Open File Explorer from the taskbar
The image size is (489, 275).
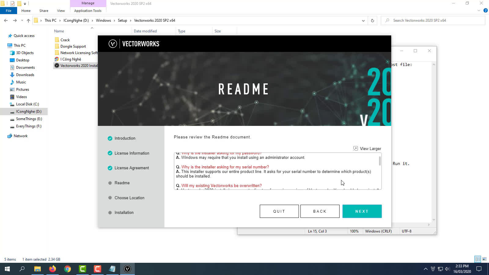tap(38, 269)
